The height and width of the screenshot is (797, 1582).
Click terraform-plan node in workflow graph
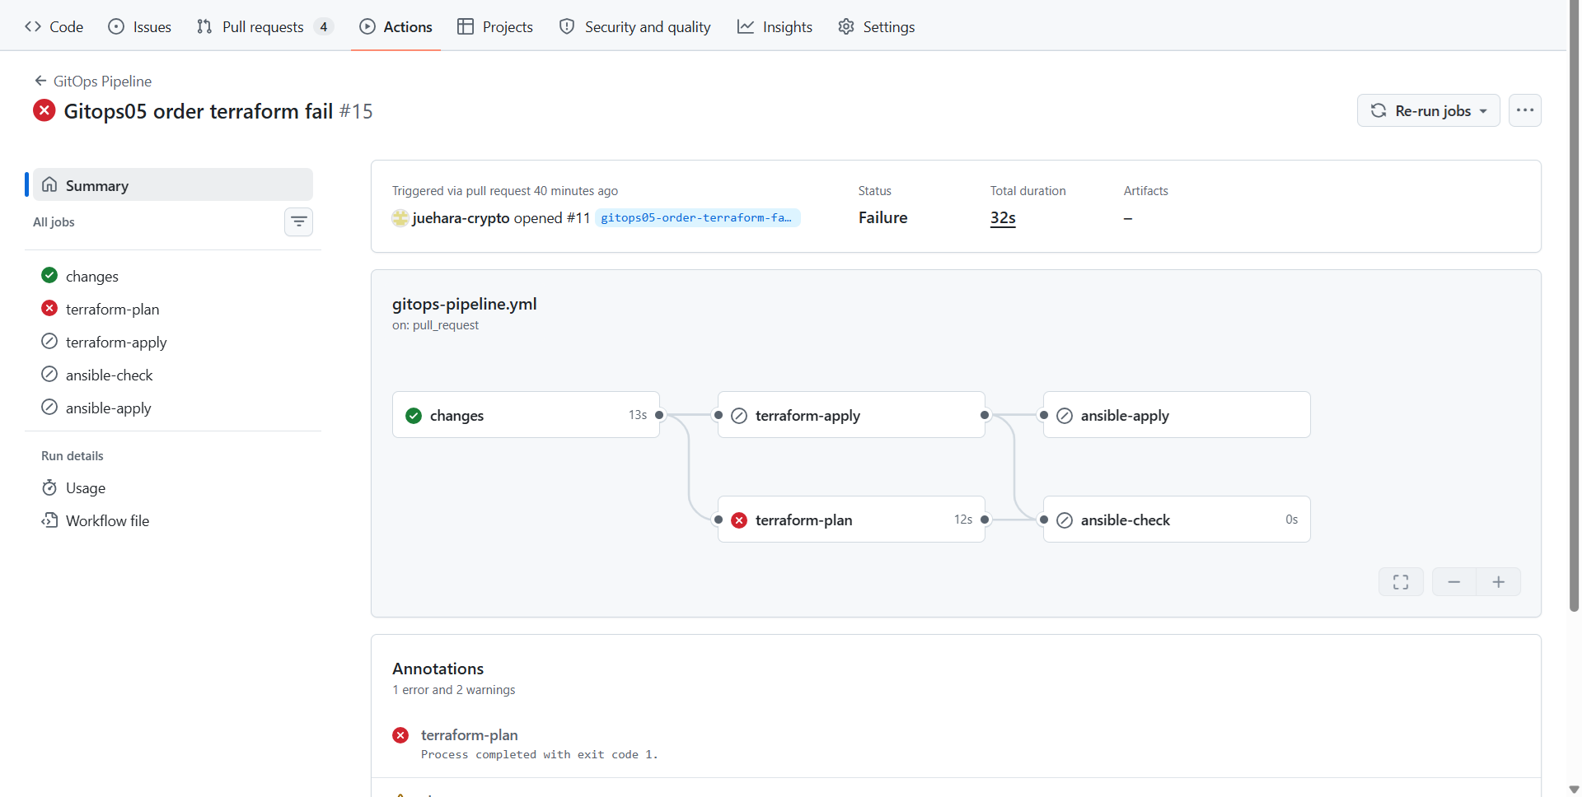click(x=851, y=520)
